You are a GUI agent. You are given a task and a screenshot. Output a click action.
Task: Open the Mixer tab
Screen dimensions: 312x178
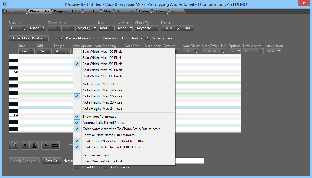[108, 11]
